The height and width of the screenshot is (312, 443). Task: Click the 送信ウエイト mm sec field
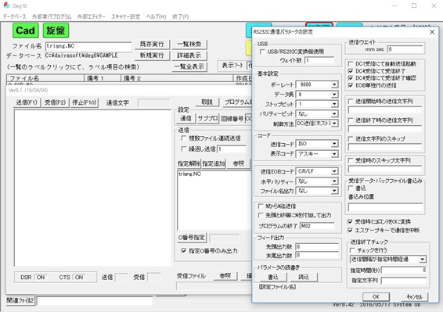405,49
